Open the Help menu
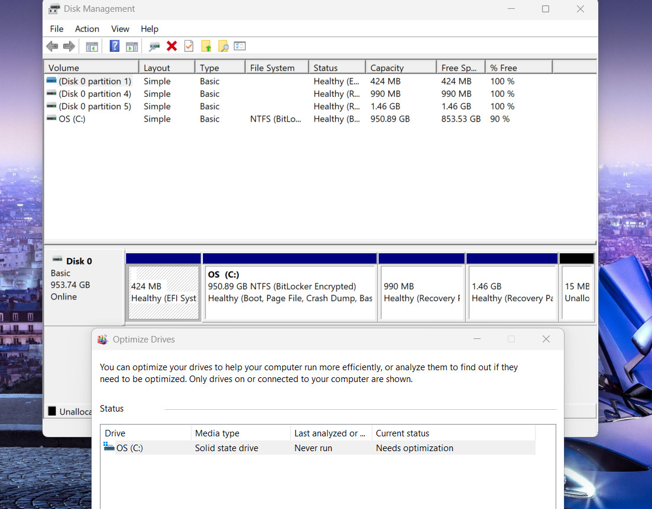Screen dimensions: 652x509 click(150, 29)
